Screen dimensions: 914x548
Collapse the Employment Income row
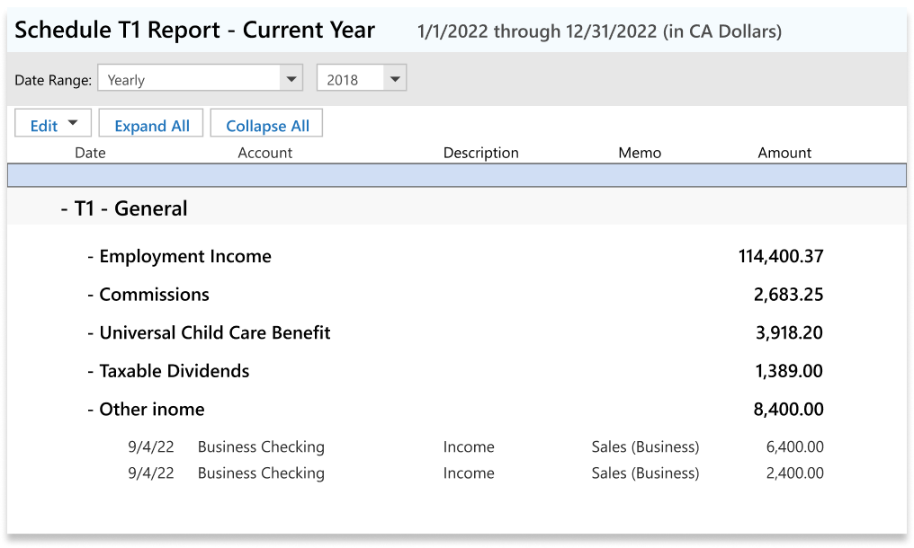[x=91, y=257]
